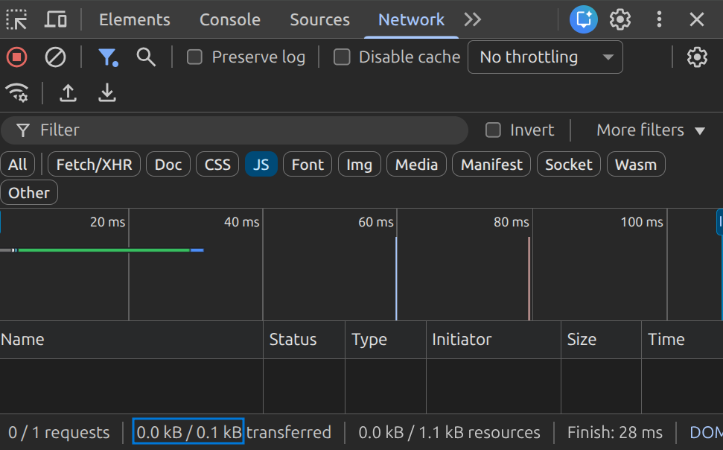
Task: Toggle the device toolbar icon
Action: pos(56,19)
